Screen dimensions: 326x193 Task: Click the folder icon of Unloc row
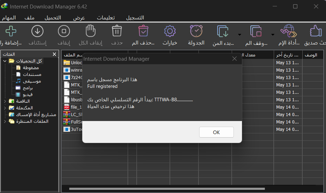click(x=66, y=62)
